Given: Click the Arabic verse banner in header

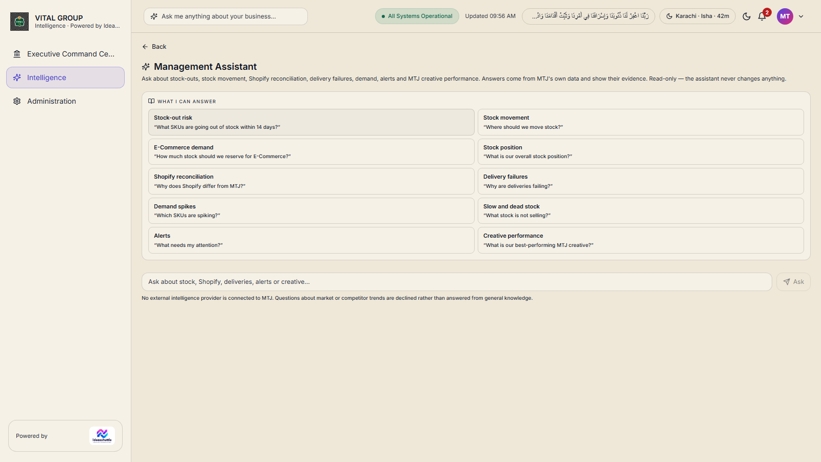Looking at the screenshot, I should [x=588, y=16].
